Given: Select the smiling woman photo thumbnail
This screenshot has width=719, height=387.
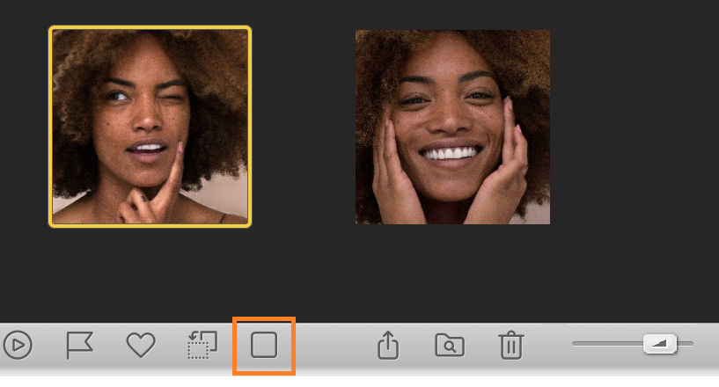Looking at the screenshot, I should 452,127.
